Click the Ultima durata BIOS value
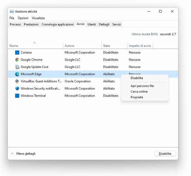Image resolution: width=191 pixels, height=176 pixels. 168,34
